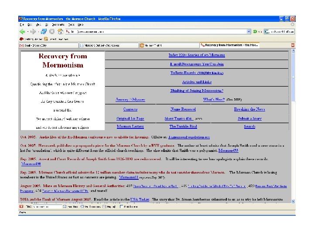This screenshot has height=235, width=314.
Task: Open the USA Today article link
Action: [x=140, y=199]
